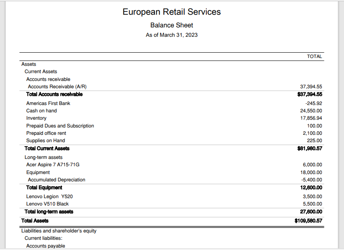
Task: Click the TOTAL column header
Action: point(314,56)
